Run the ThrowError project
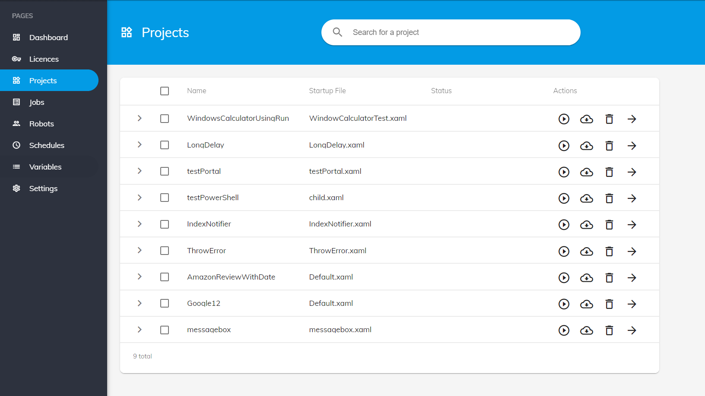 point(564,251)
